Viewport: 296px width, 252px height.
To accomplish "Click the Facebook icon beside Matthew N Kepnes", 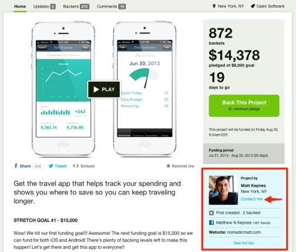I will coord(211,223).
